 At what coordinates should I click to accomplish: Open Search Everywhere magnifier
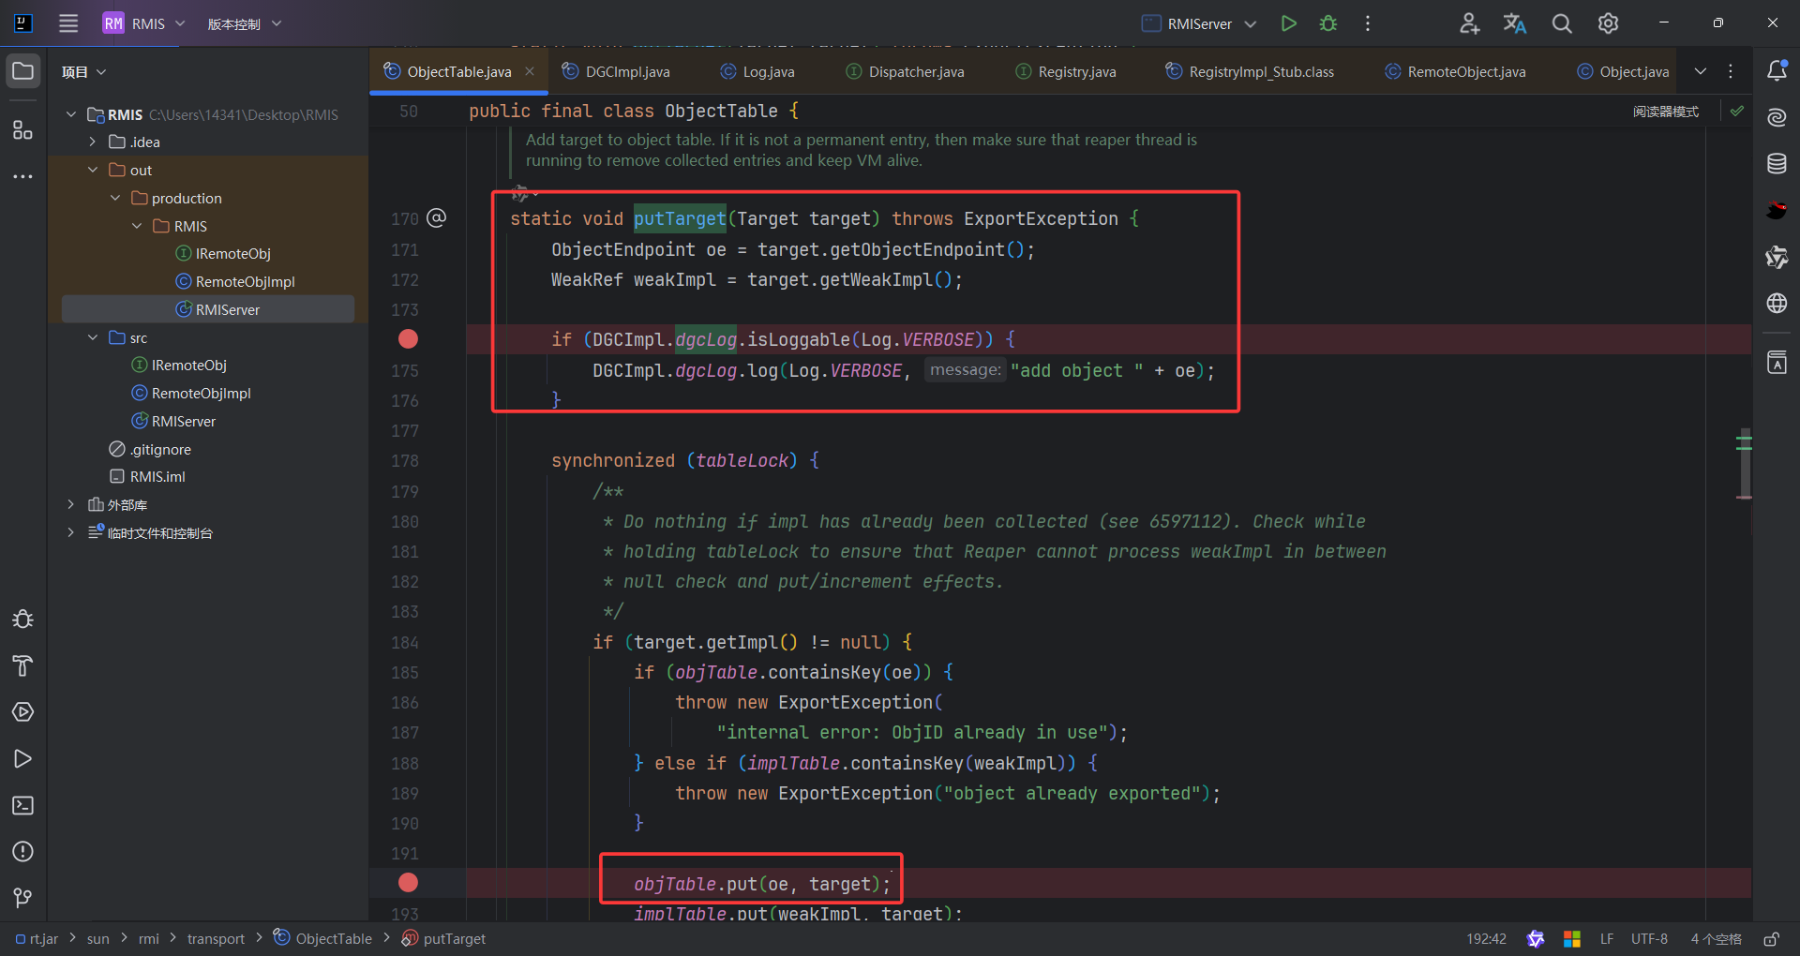1562,23
